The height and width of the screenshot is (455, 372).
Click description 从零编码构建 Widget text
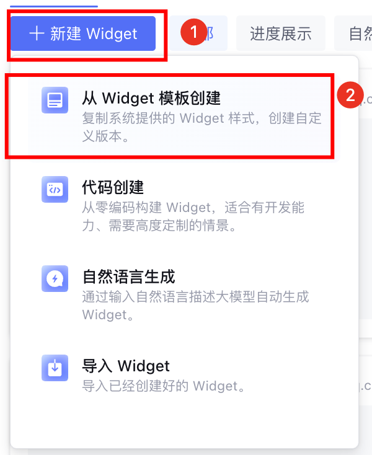[147, 208]
